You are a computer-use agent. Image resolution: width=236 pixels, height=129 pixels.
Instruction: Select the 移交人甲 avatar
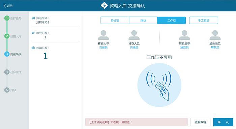104,35
